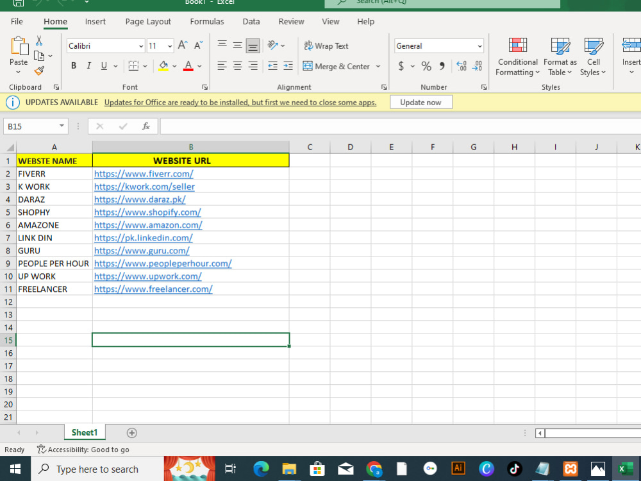The width and height of the screenshot is (641, 481).
Task: Click the Paste clipboard icon
Action: click(19, 46)
